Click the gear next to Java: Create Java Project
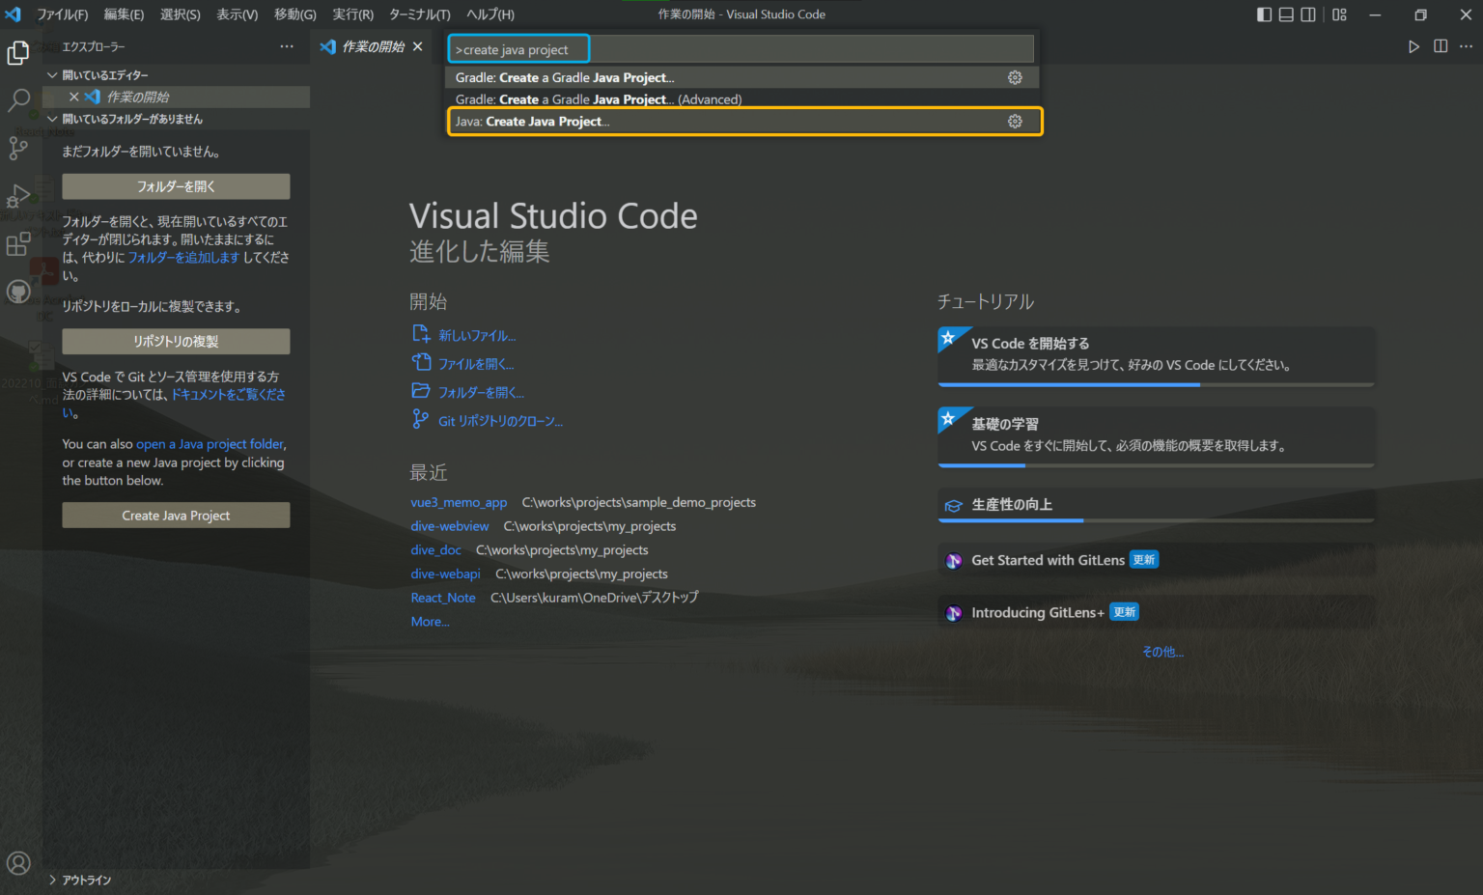The height and width of the screenshot is (895, 1483). tap(1015, 121)
